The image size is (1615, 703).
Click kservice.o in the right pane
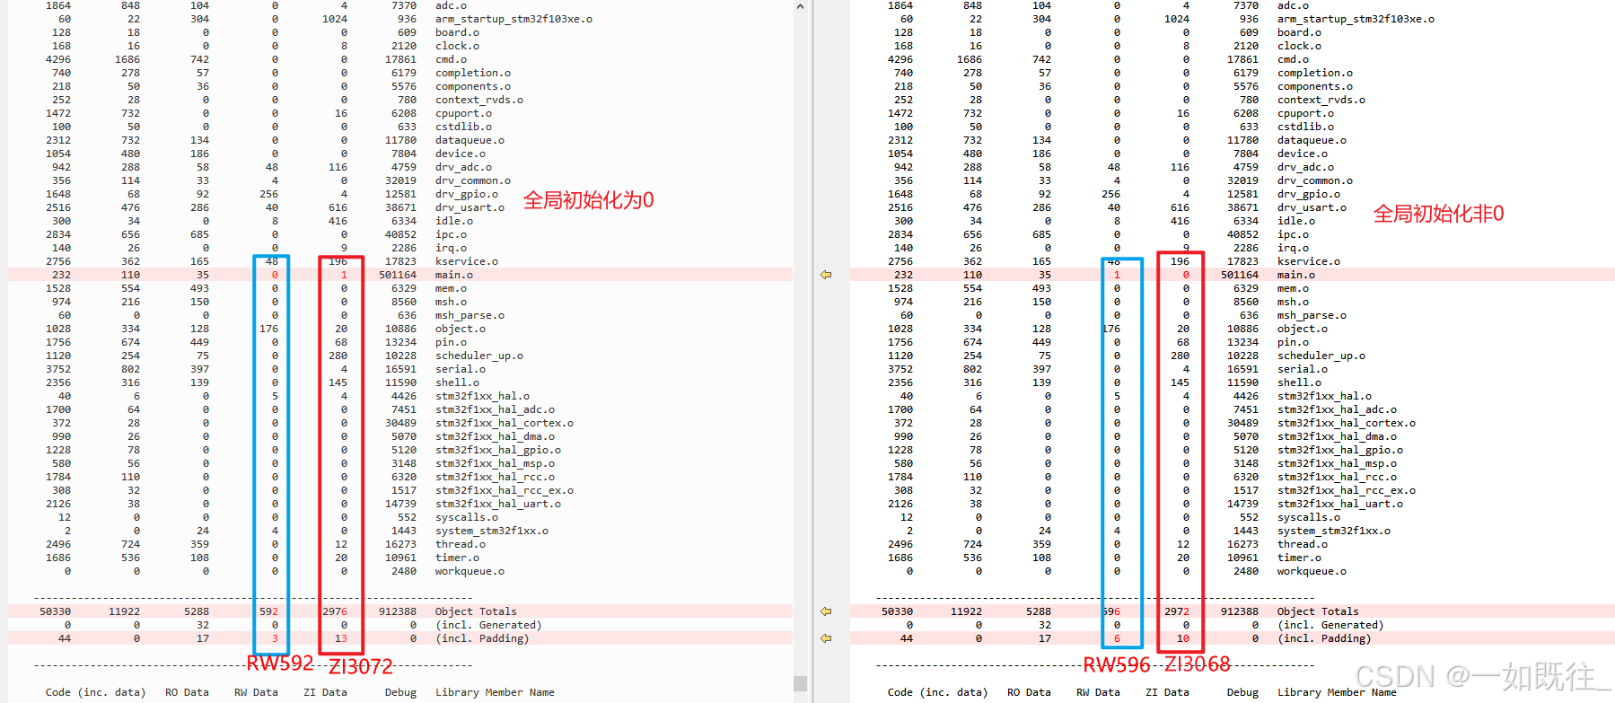point(1309,261)
